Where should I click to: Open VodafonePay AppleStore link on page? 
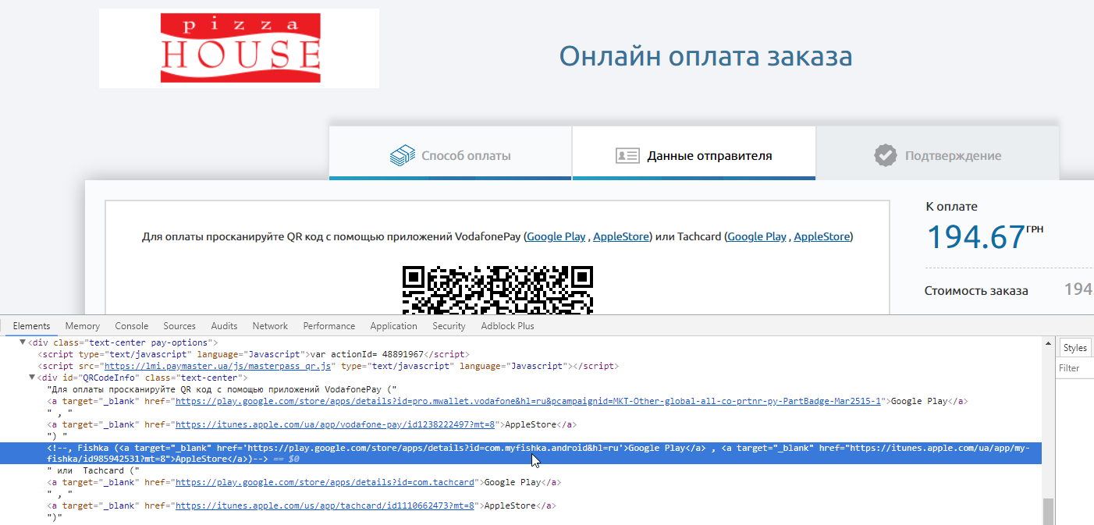[x=620, y=236]
